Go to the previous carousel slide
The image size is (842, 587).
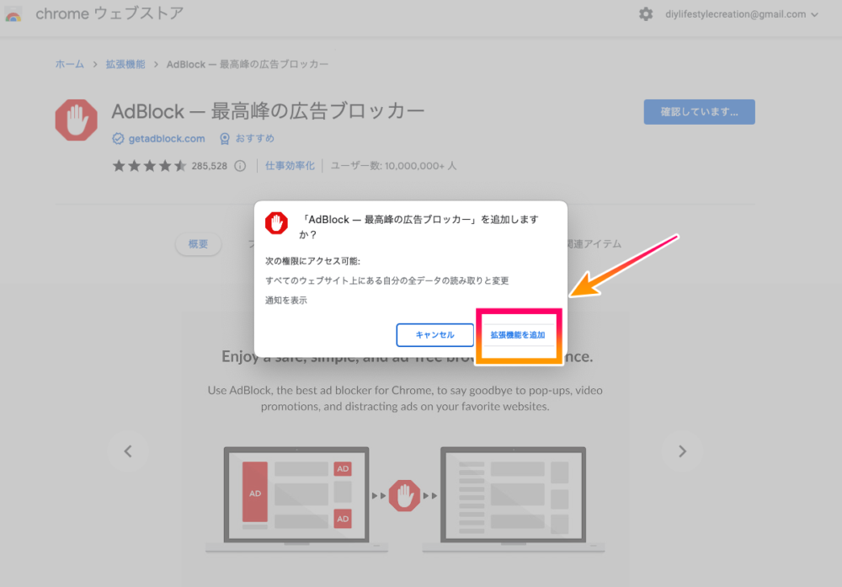[128, 451]
